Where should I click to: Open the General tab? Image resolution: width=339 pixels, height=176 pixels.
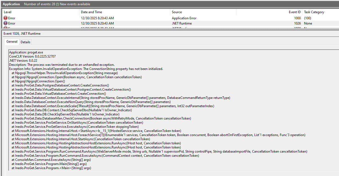point(12,42)
